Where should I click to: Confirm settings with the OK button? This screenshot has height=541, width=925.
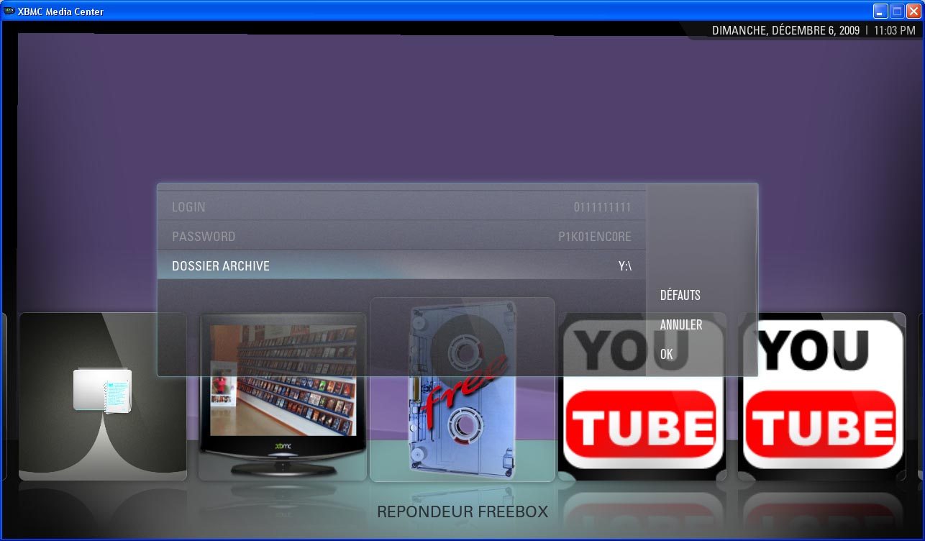[x=667, y=354]
